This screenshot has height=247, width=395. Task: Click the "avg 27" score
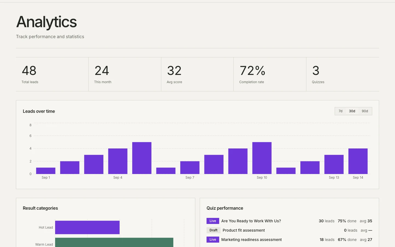pyautogui.click(x=366, y=240)
